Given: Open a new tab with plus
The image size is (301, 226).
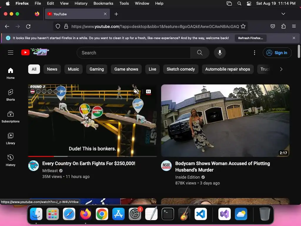Looking at the screenshot, I should (116, 14).
